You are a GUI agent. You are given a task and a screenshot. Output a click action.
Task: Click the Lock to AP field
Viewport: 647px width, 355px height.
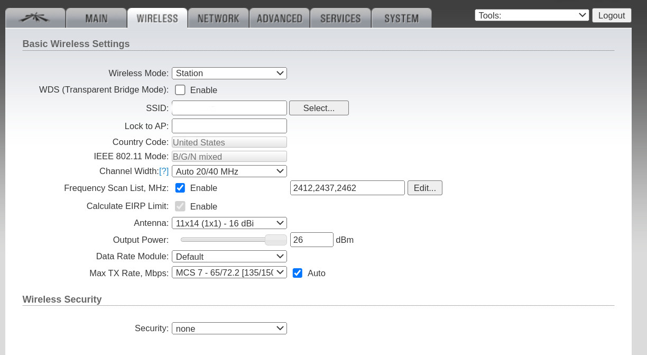pos(229,126)
